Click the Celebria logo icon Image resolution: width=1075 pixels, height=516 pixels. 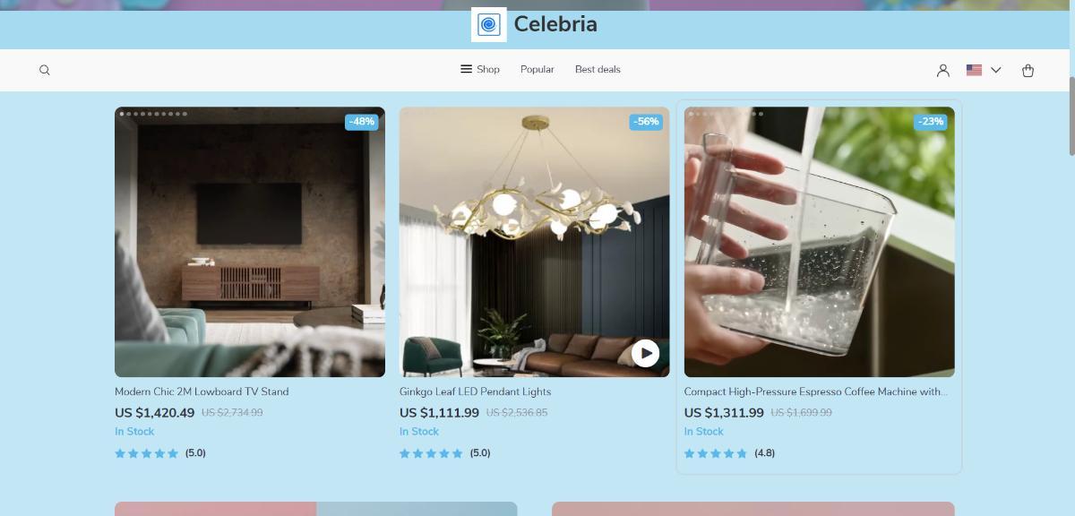coord(489,24)
